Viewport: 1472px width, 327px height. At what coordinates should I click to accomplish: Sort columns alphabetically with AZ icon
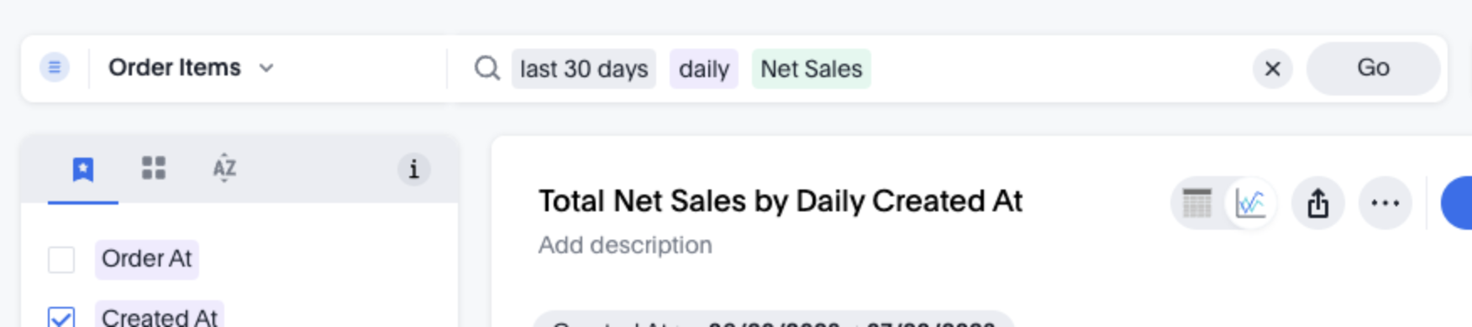pyautogui.click(x=224, y=168)
